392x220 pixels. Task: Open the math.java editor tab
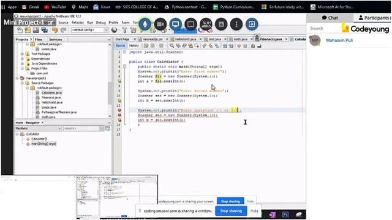pos(241,39)
